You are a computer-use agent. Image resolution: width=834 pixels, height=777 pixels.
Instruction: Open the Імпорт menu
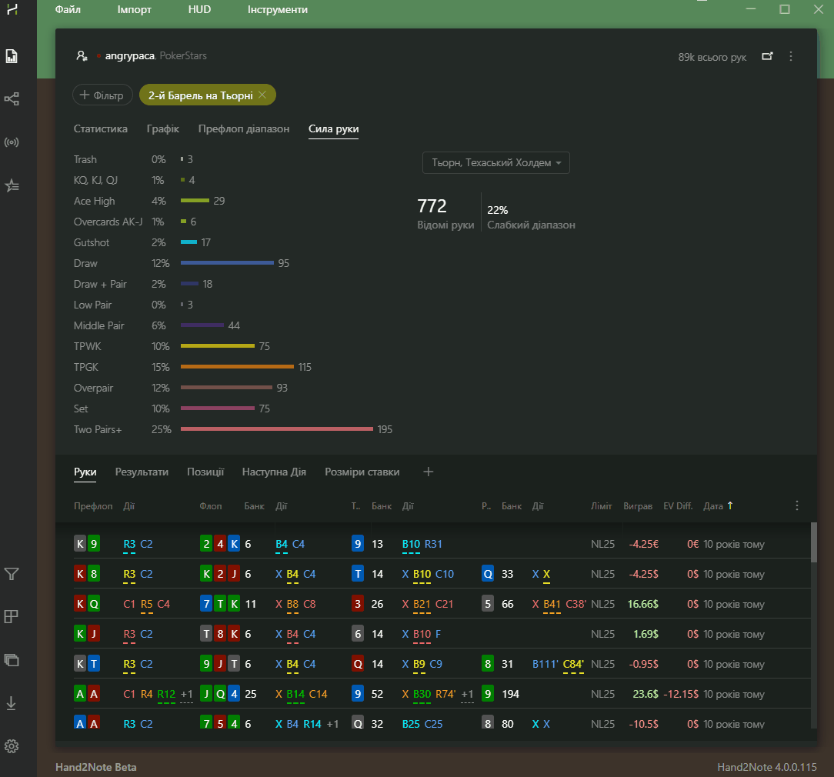pos(135,9)
